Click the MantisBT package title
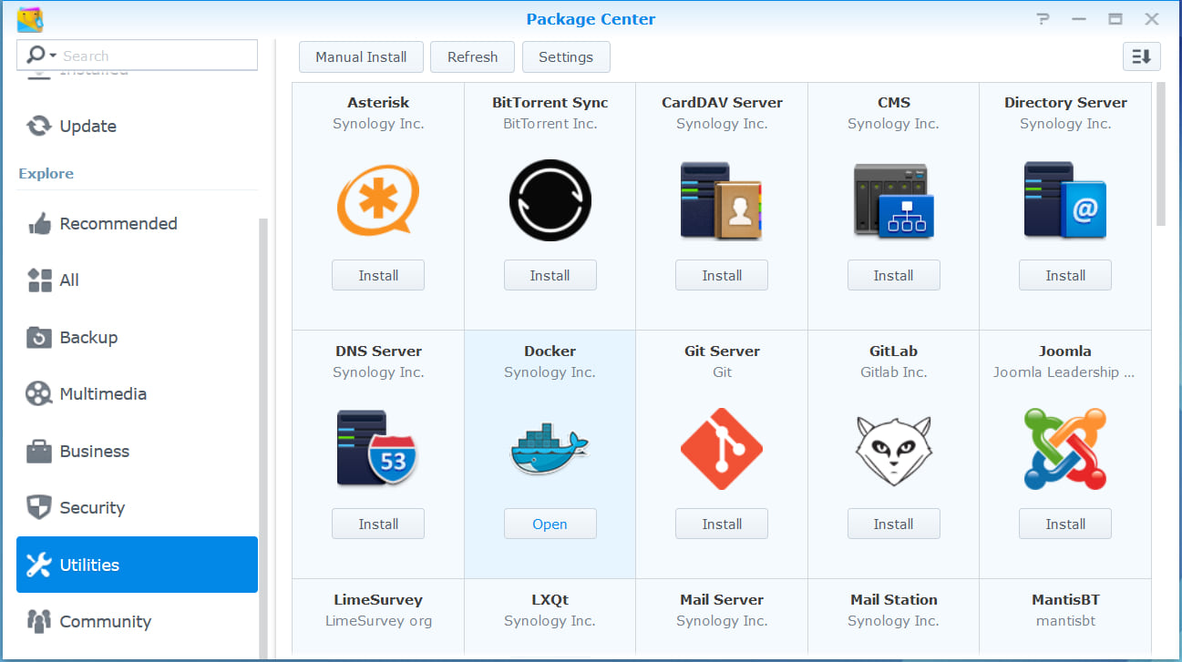This screenshot has height=662, width=1182. (x=1065, y=599)
